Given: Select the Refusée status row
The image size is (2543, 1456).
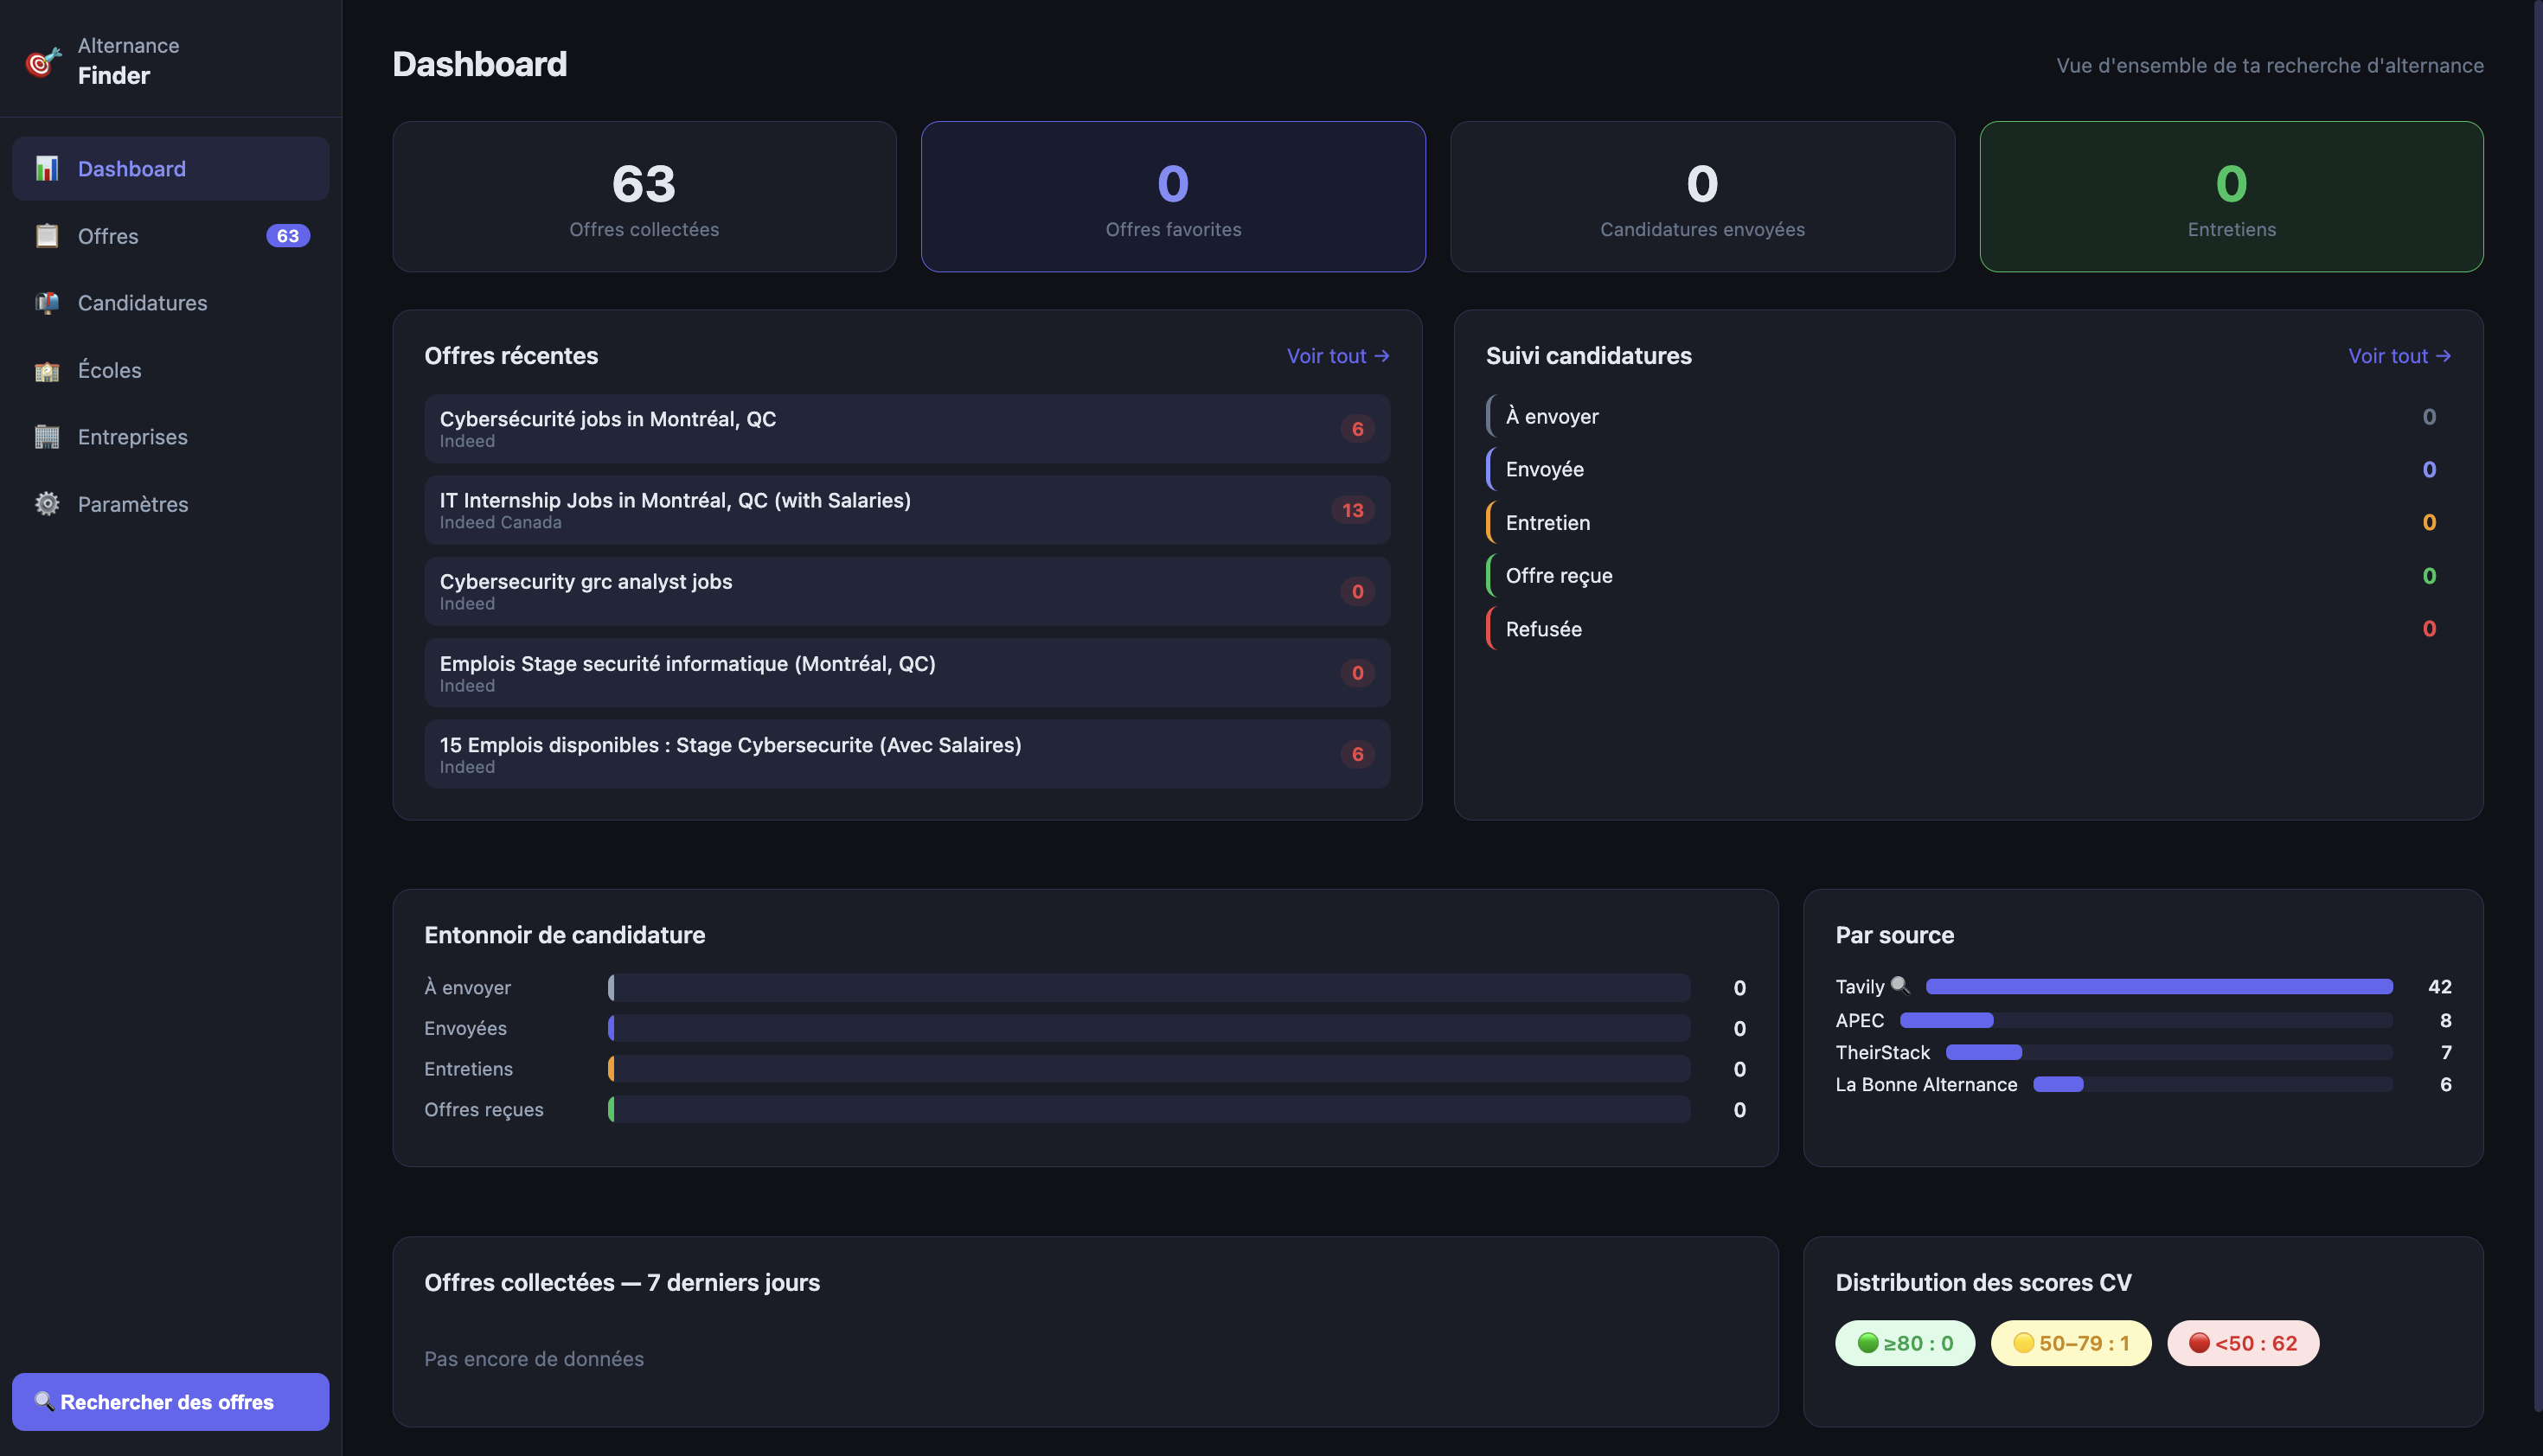Looking at the screenshot, I should tap(1969, 629).
